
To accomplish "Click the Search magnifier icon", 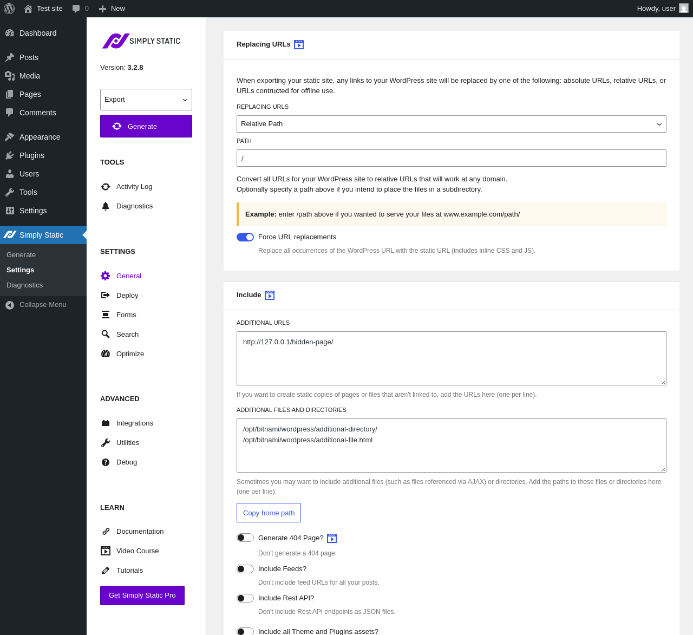I will 106,335.
